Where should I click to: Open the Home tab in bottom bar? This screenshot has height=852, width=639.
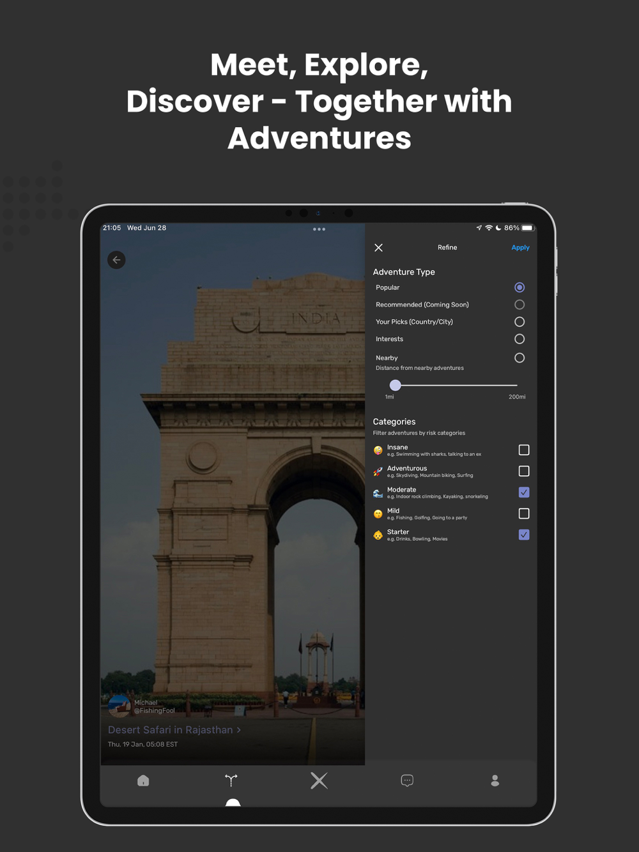tap(143, 780)
